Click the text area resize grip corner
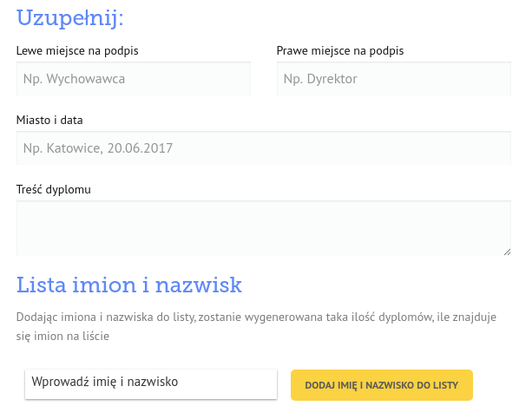The width and height of the screenshot is (519, 419). [x=507, y=252]
